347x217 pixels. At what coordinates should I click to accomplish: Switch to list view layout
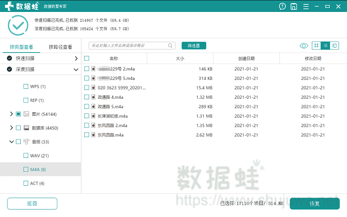click(325, 46)
